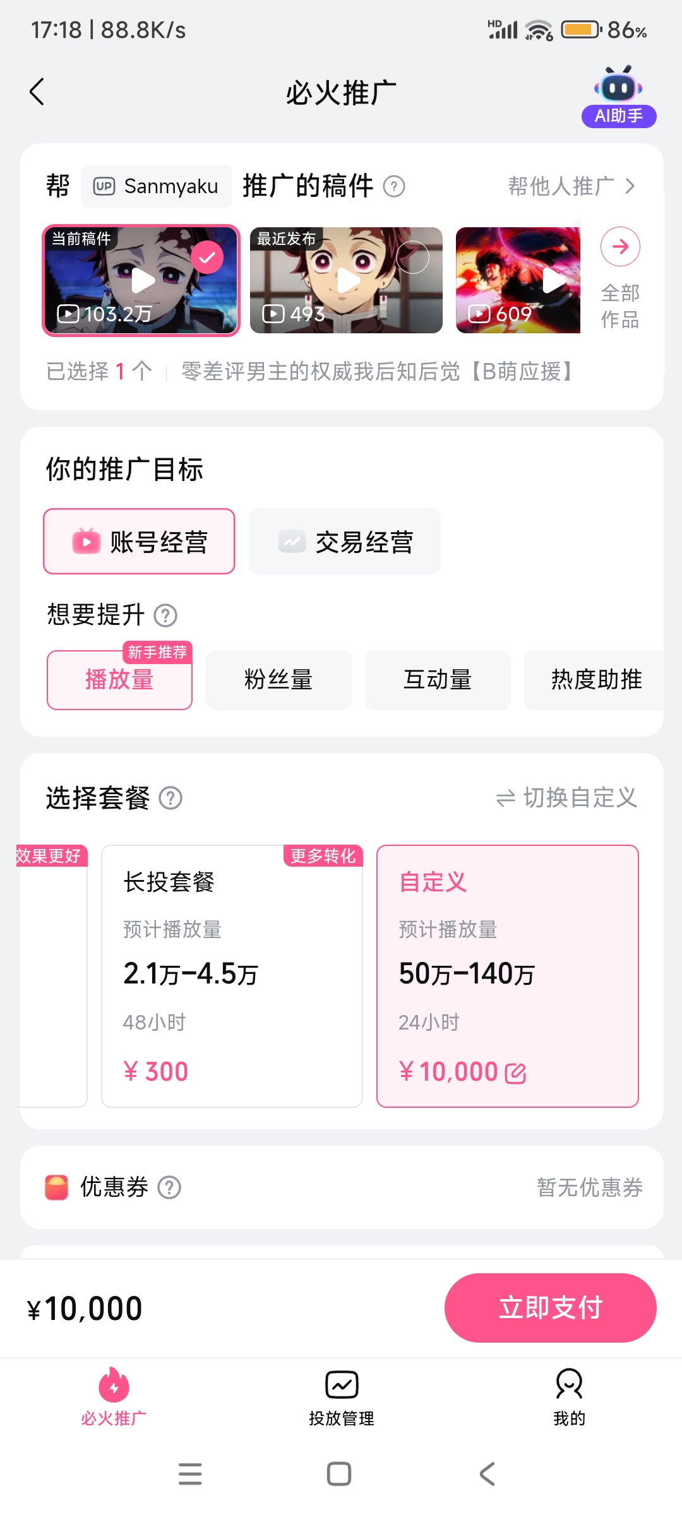This screenshot has width=682, height=1515.
Task: Open help icon beside 想要提升
Action: 165,615
